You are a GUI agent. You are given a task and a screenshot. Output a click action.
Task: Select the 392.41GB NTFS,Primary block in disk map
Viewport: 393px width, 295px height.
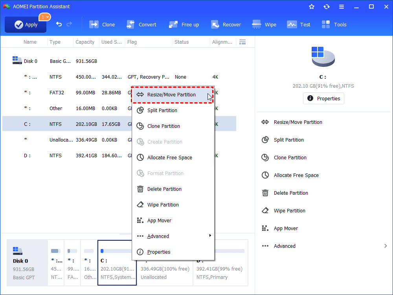pyautogui.click(x=220, y=263)
